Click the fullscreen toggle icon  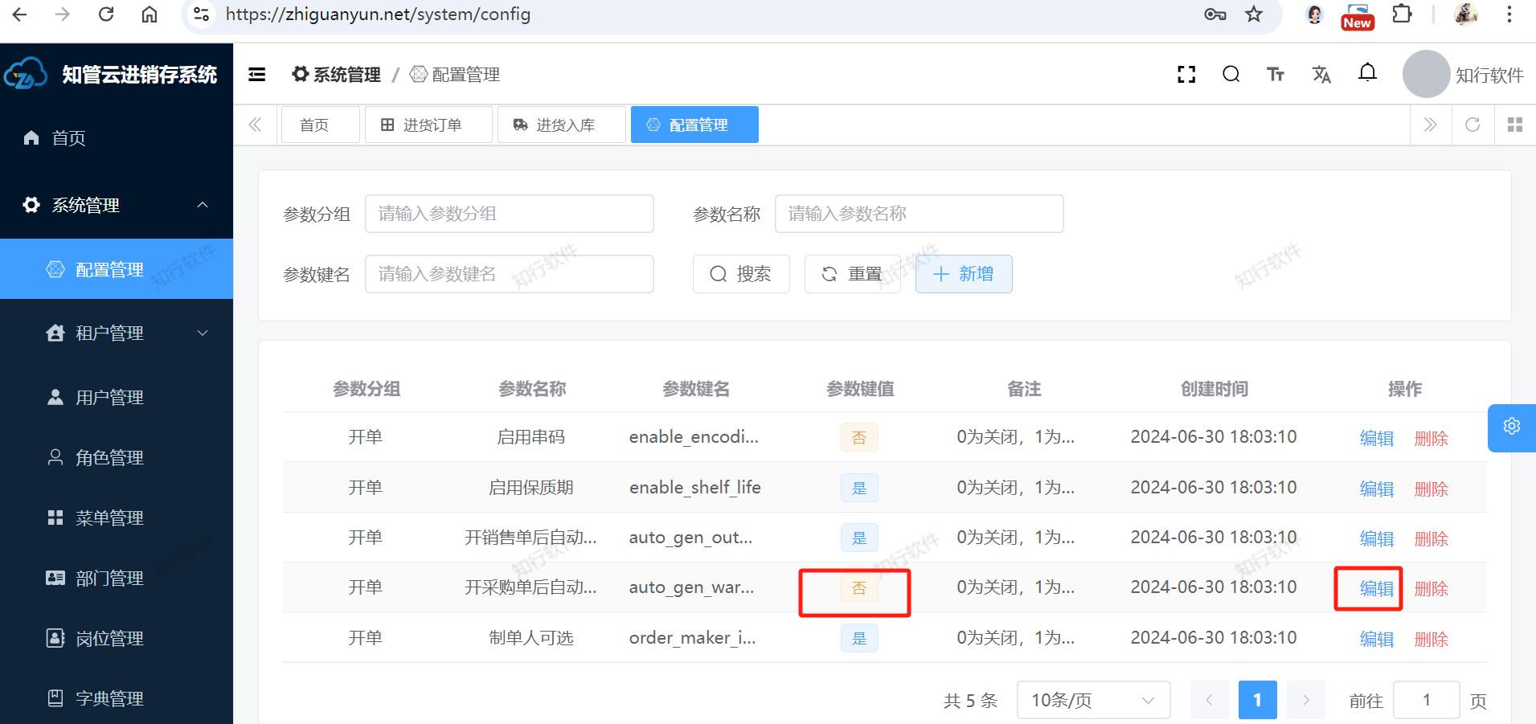tap(1186, 75)
